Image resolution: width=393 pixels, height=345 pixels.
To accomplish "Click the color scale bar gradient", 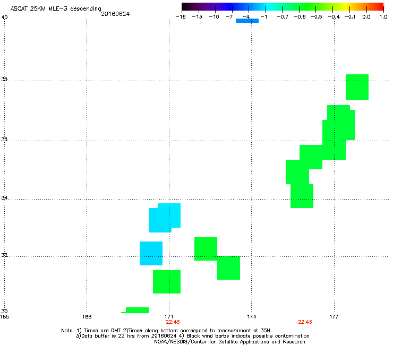I will click(283, 7).
